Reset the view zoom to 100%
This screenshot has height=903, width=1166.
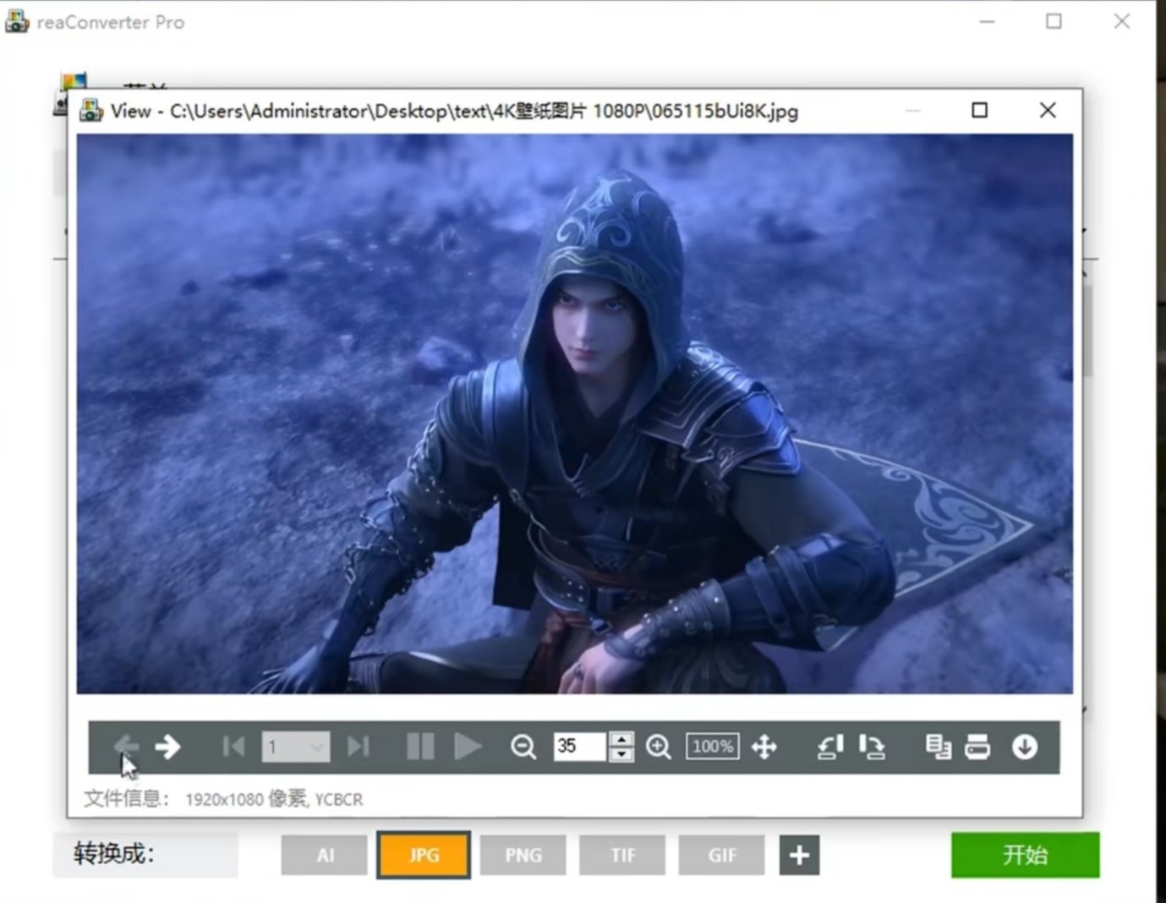712,747
